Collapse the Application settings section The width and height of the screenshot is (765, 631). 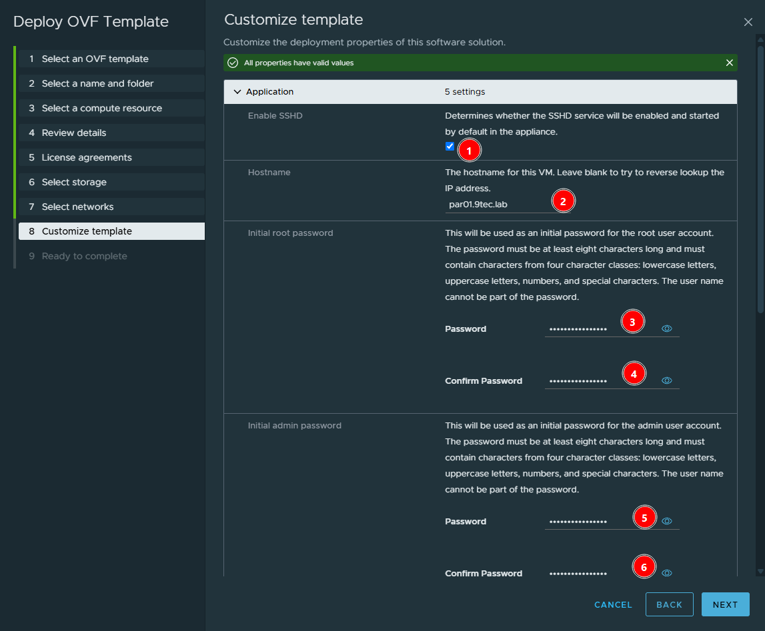pos(237,91)
